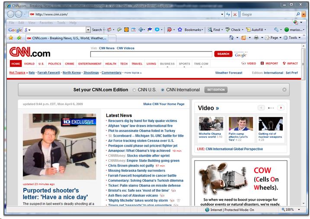The image size is (310, 219).
Task: Click the zoom magnifier icon in status bar
Action: click(283, 209)
